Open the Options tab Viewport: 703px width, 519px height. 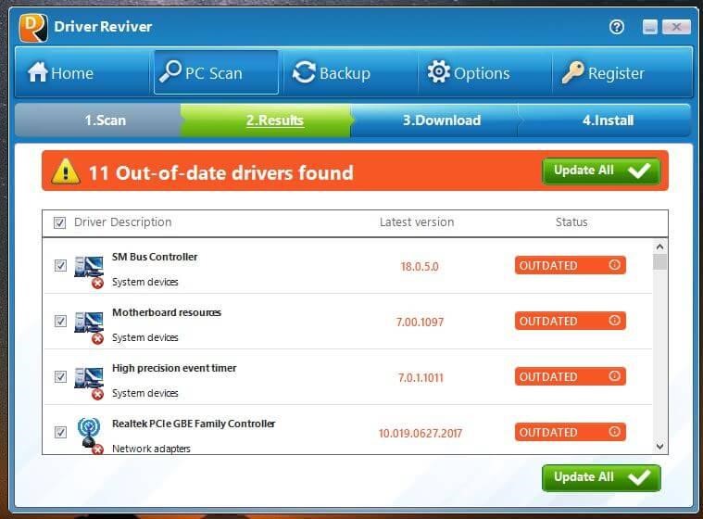pos(484,72)
